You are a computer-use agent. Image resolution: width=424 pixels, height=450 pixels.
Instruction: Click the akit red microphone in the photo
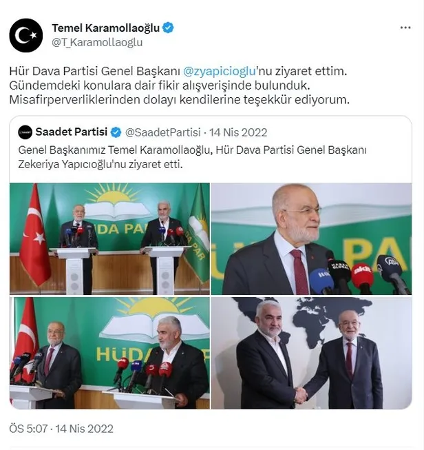[362, 274]
